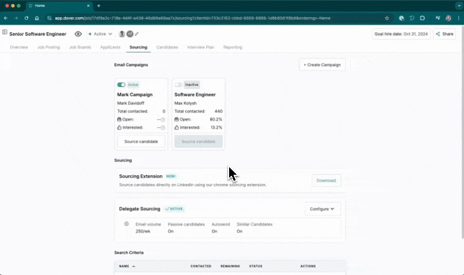The width and height of the screenshot is (464, 275).
Task: Enable the Software Engineer campaign toggle
Action: pos(179,85)
